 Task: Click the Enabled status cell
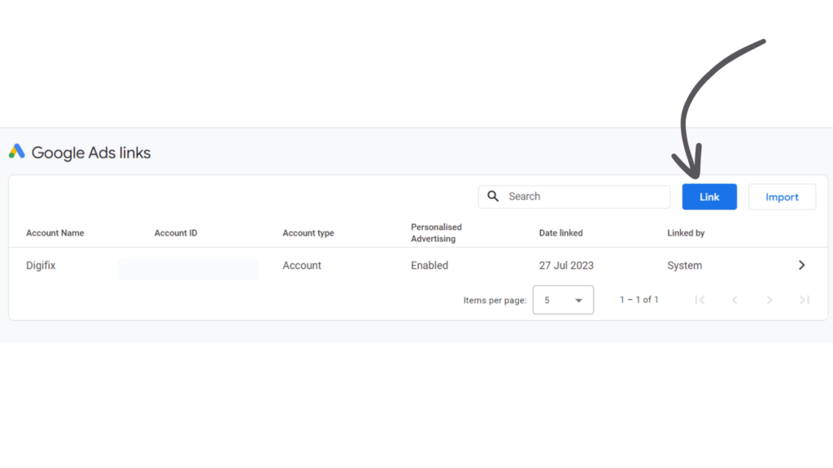430,266
